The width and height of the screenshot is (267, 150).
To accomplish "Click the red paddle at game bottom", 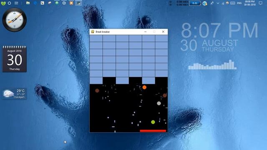I will click(x=153, y=131).
